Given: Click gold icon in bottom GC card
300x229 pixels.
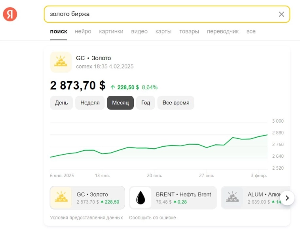Looking at the screenshot, I should pos(61,197).
